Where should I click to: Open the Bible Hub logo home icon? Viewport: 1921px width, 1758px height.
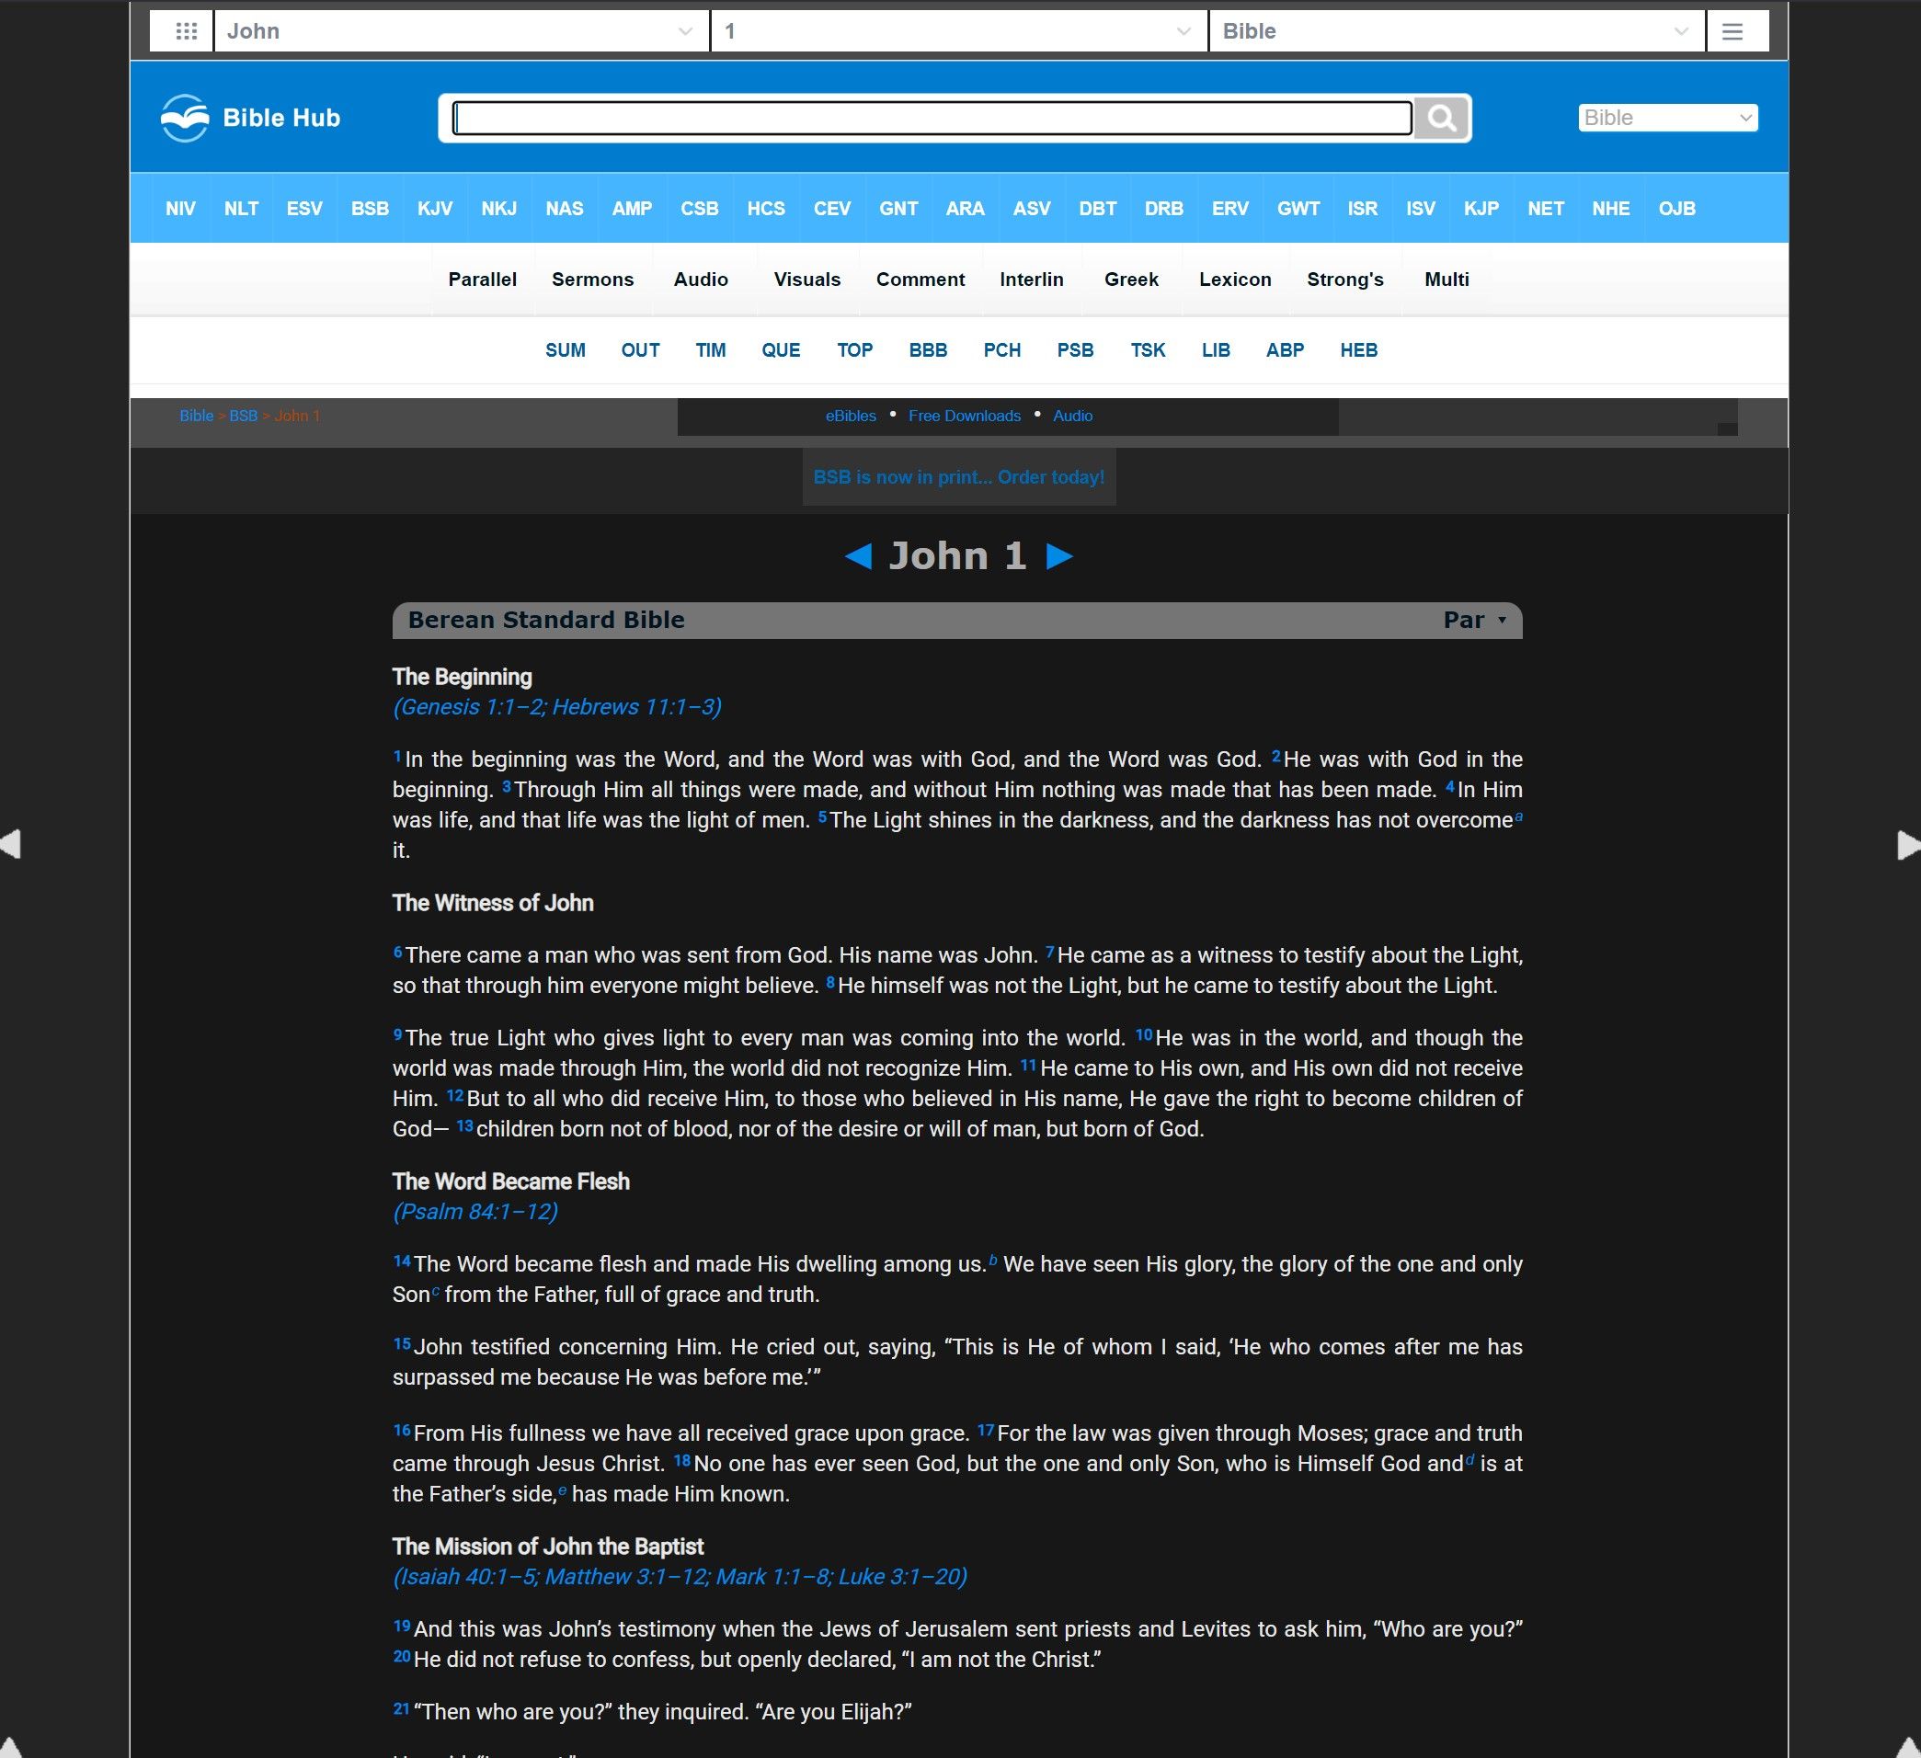184,117
